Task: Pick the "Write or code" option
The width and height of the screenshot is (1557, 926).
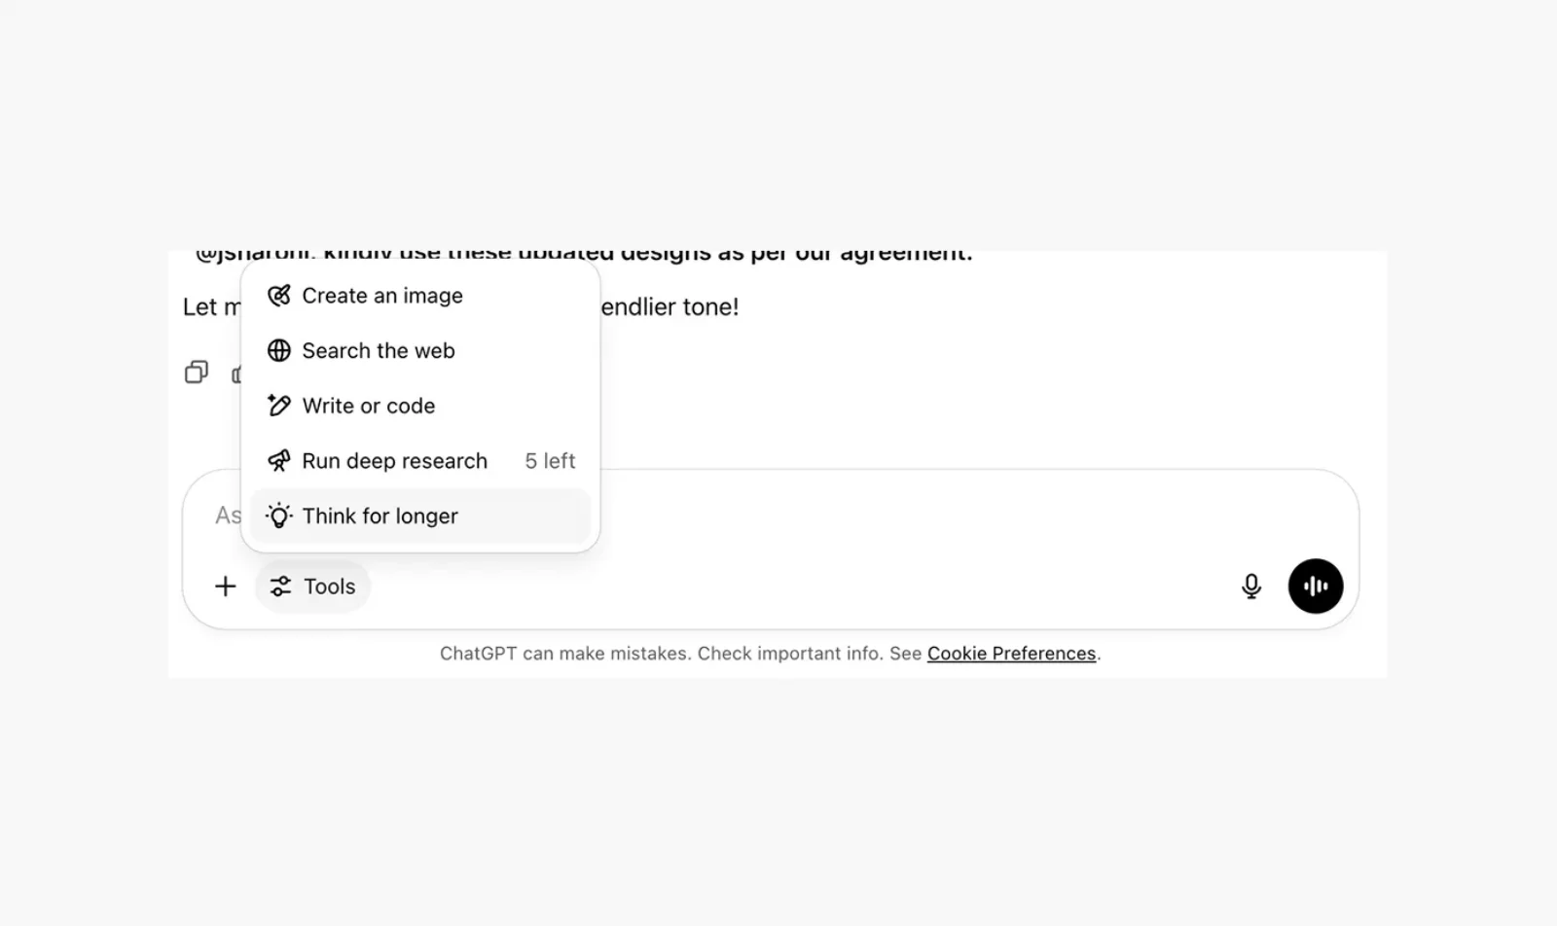Action: [x=369, y=406]
